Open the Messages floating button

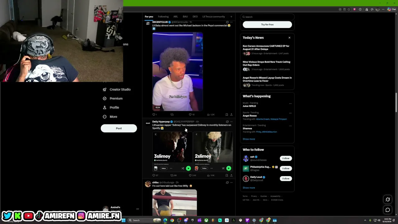388,210
